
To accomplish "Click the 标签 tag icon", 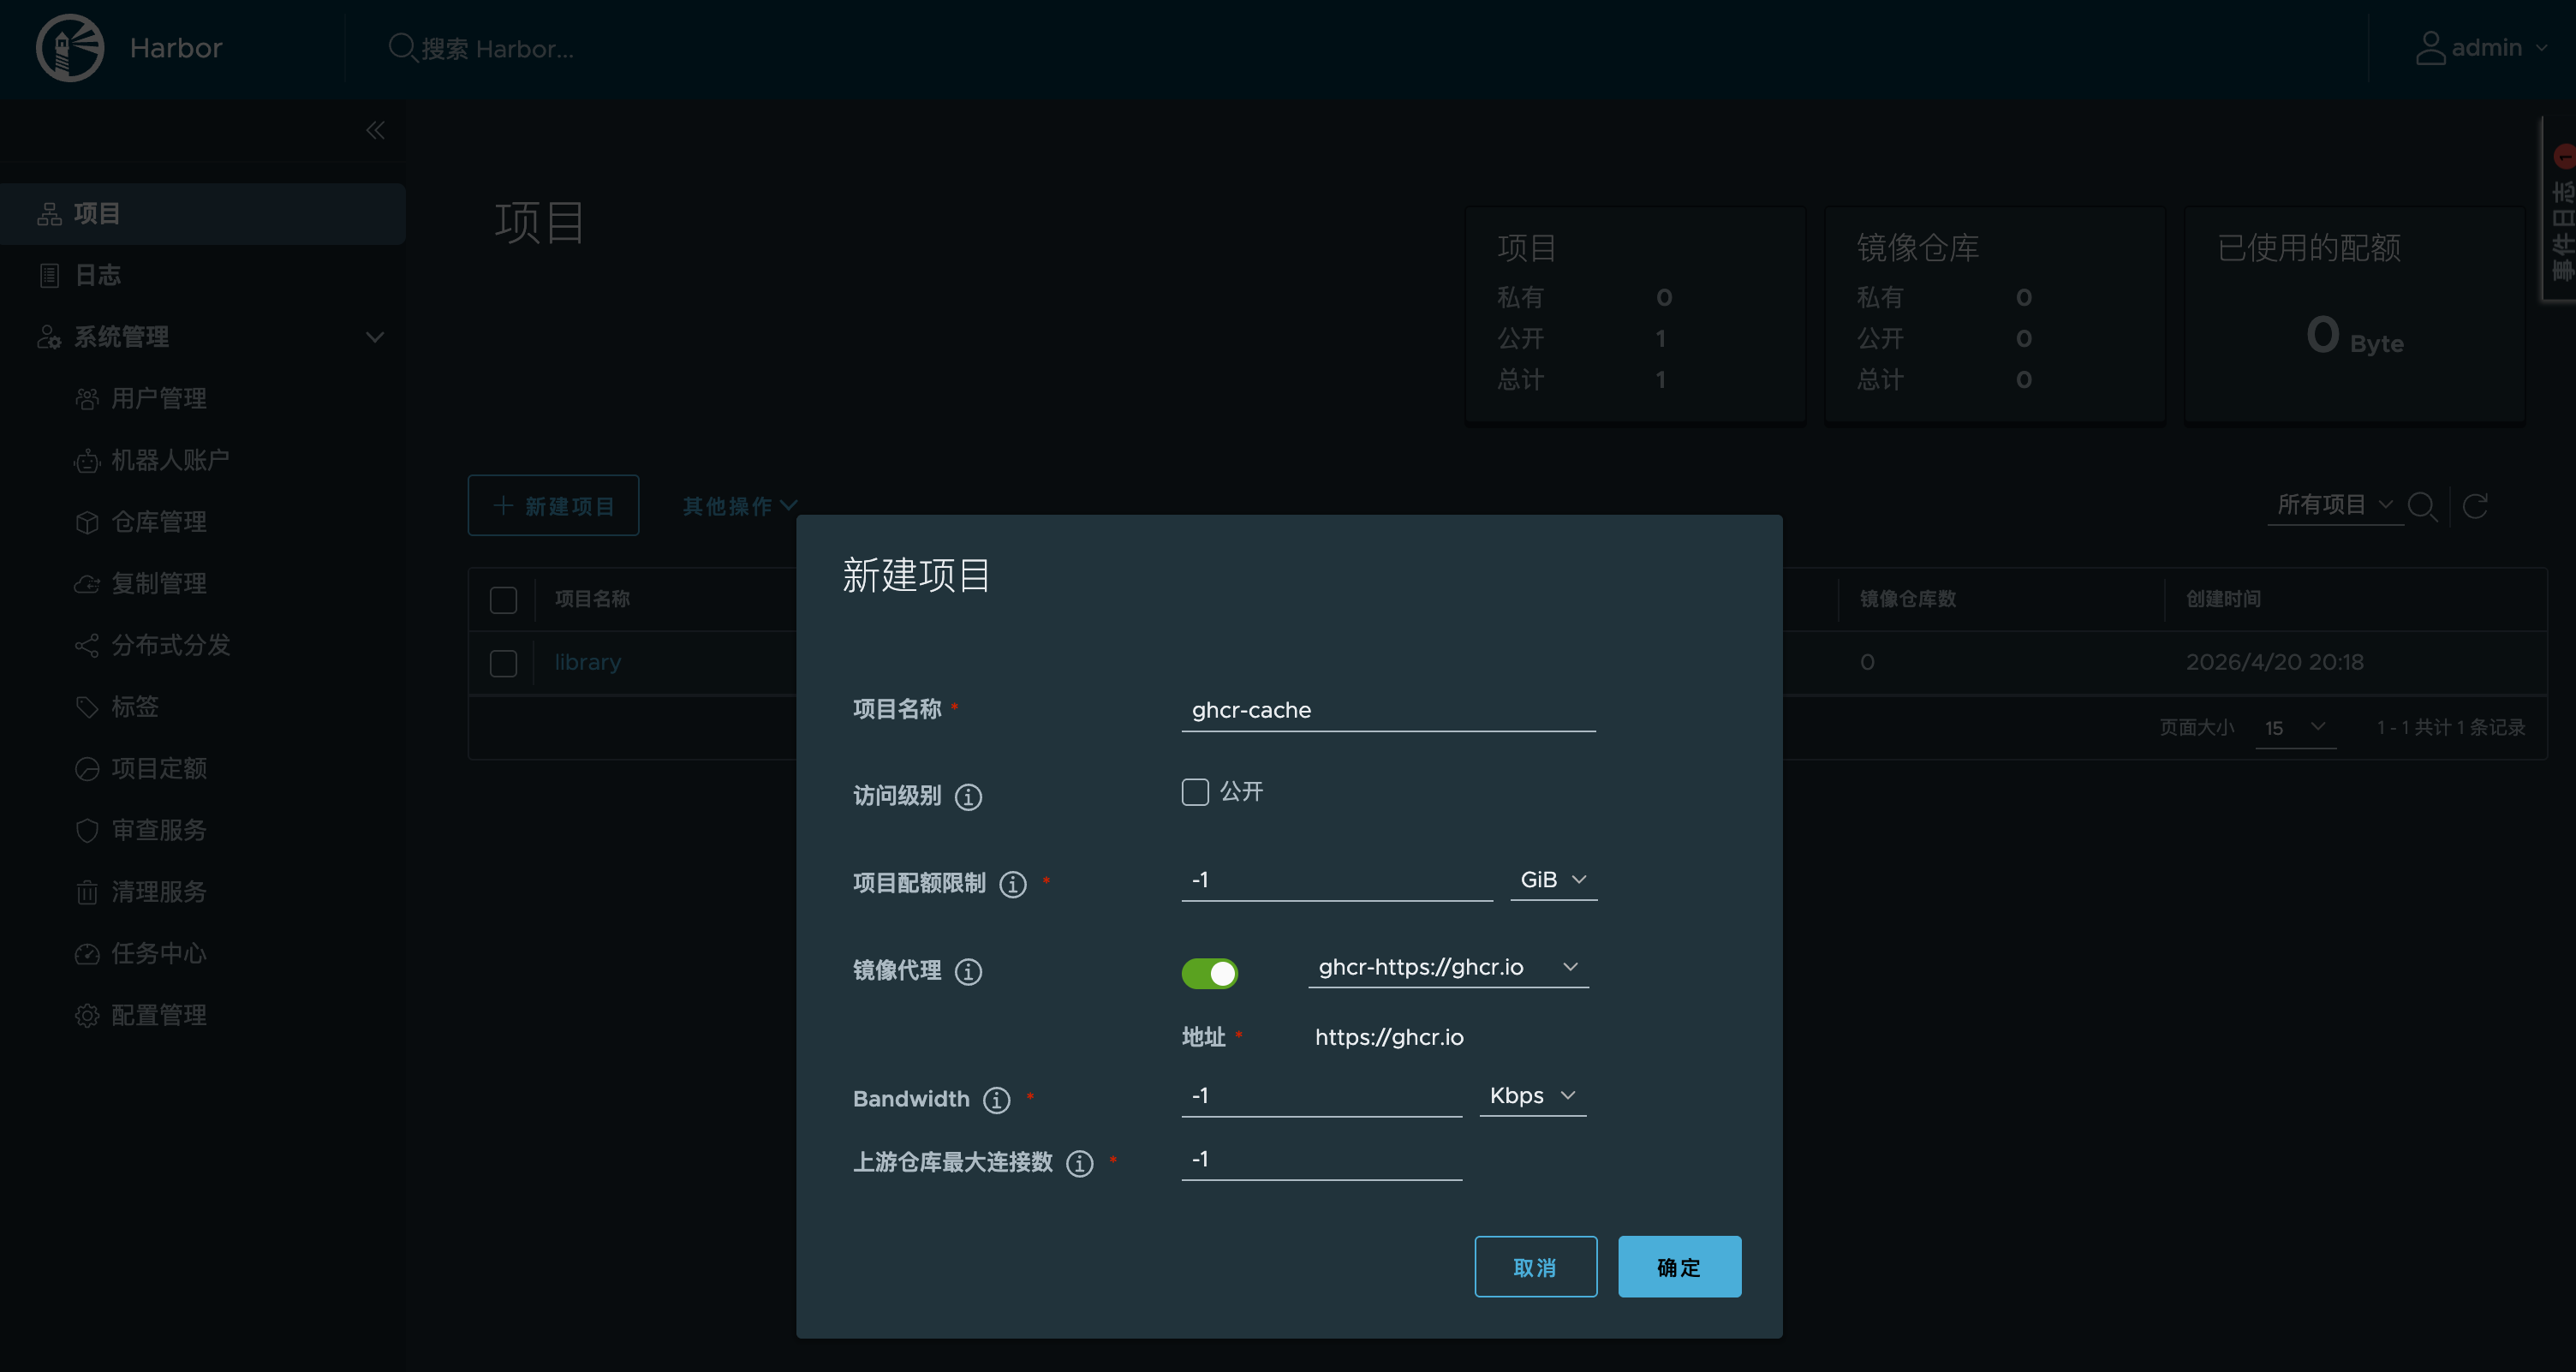I will click(x=87, y=707).
